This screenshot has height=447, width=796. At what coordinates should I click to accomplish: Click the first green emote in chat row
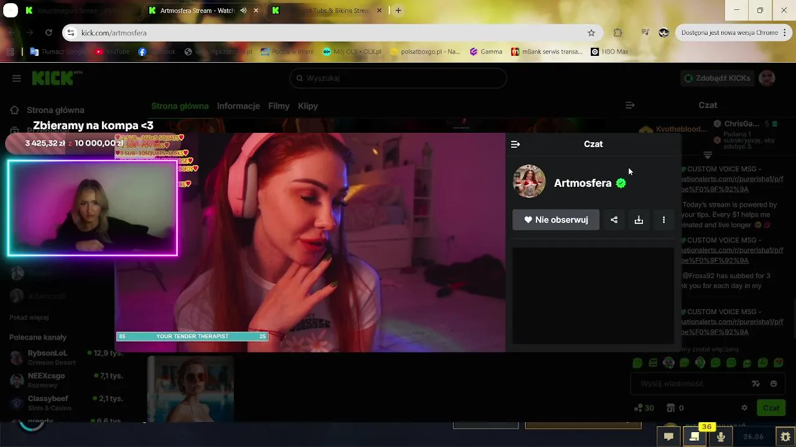tap(637, 363)
